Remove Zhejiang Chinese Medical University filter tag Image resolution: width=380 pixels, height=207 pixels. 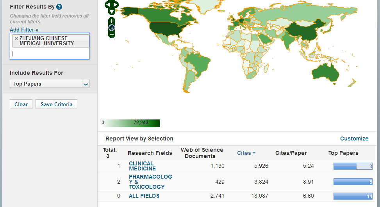point(16,39)
